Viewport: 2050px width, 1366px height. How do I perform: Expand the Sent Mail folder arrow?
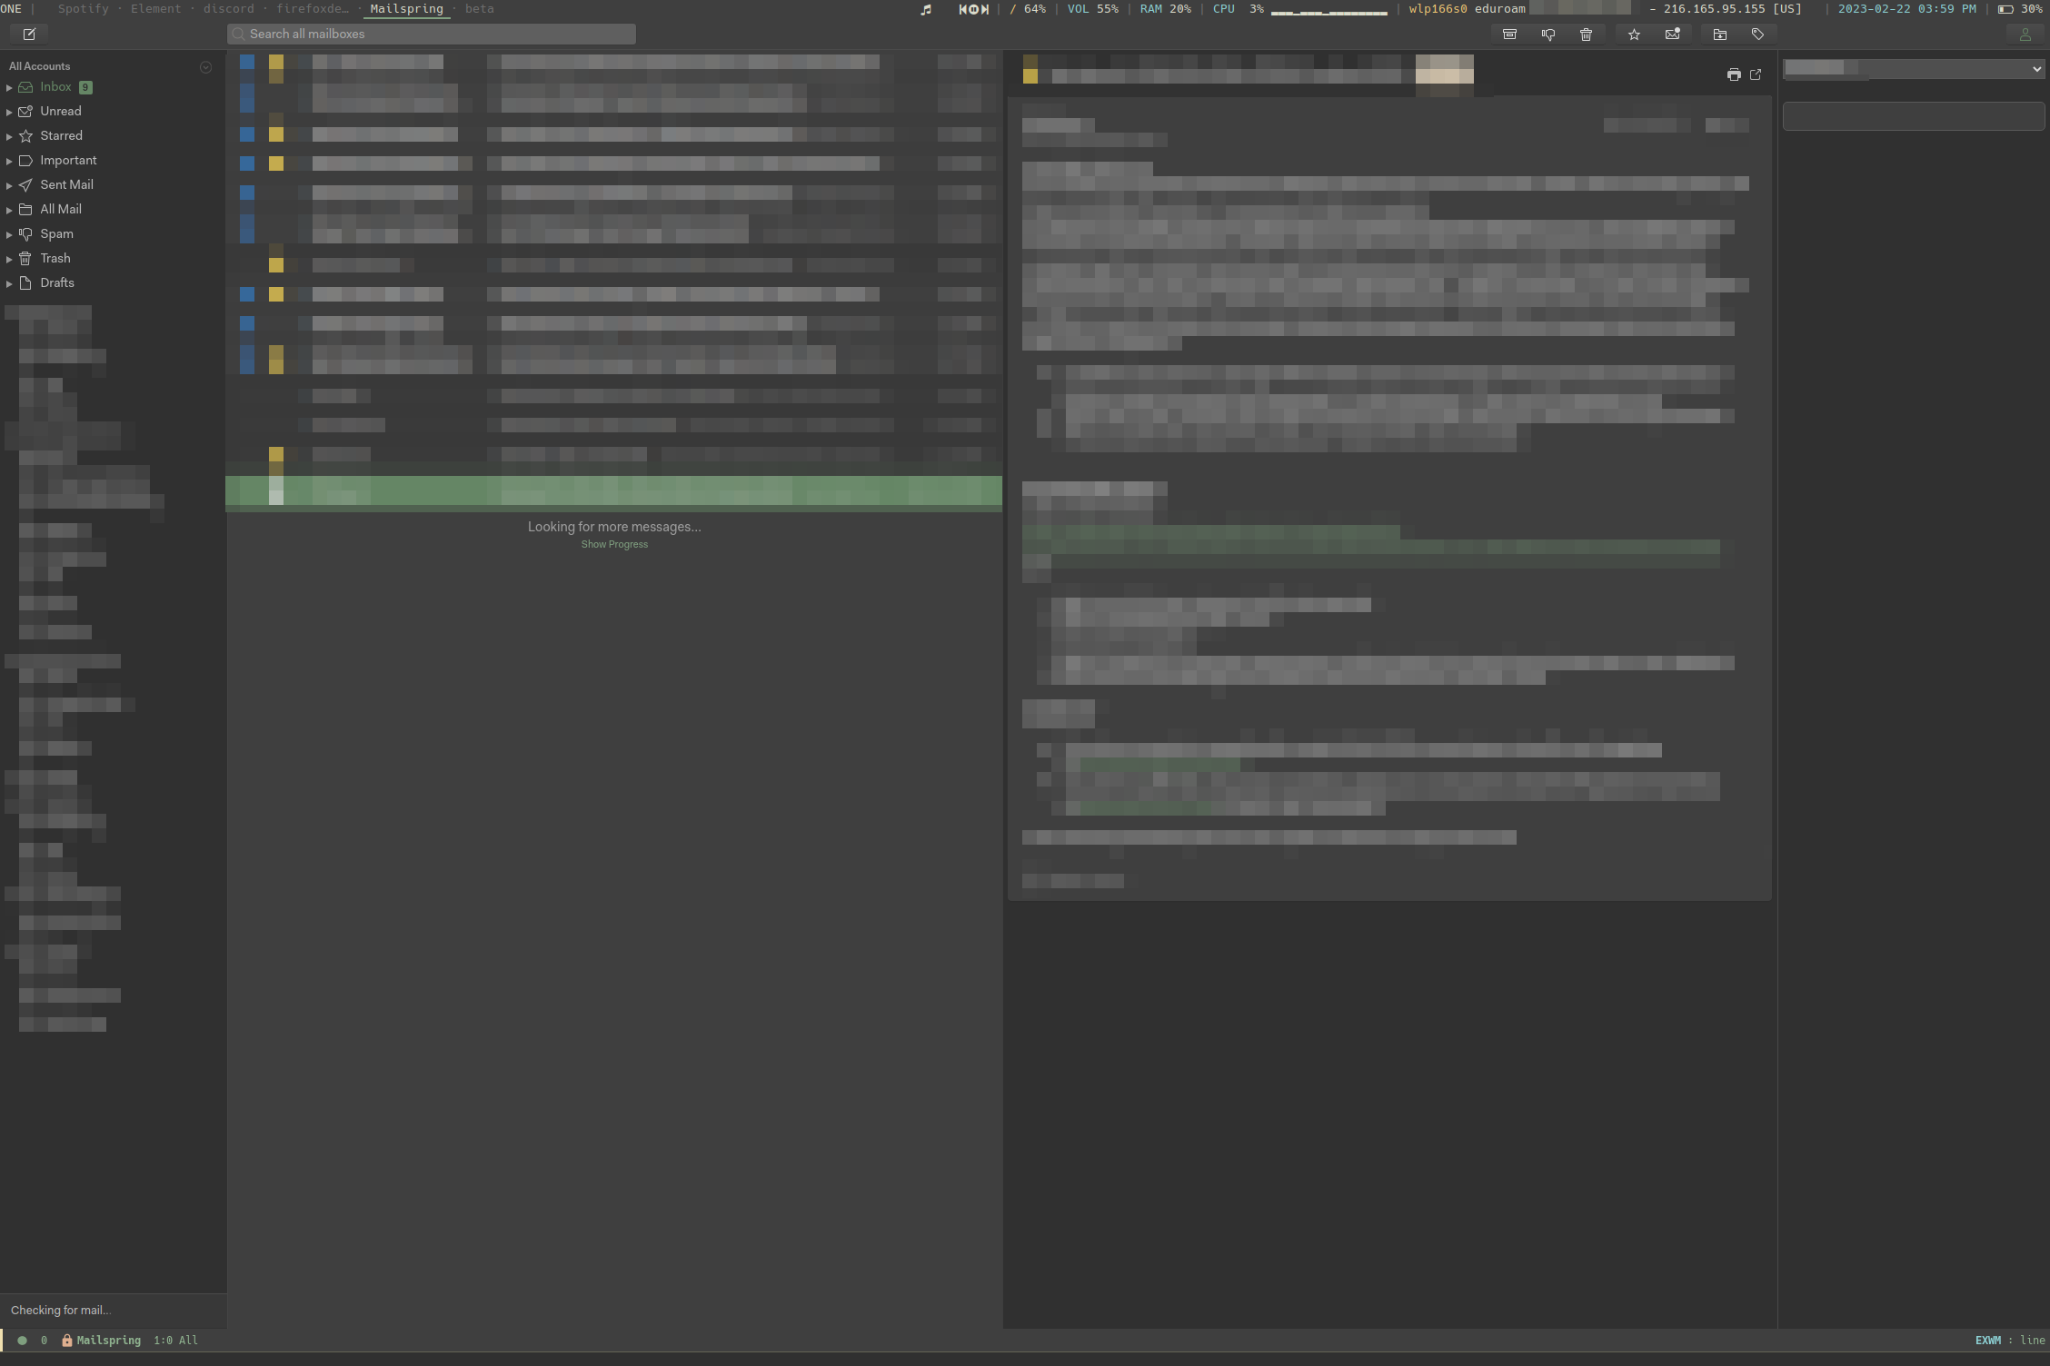9,185
